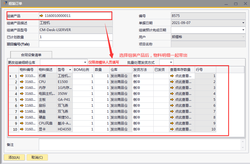This screenshot has width=250, height=164.
Task: Click the arrow icon in 机箱 row's 物料编号 cell
Action: (22, 76)
